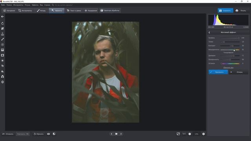Toggle original view with the eye icon

point(49,134)
